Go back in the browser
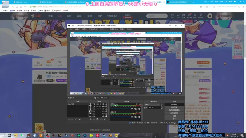The image size is (246, 138). tap(13, 7)
